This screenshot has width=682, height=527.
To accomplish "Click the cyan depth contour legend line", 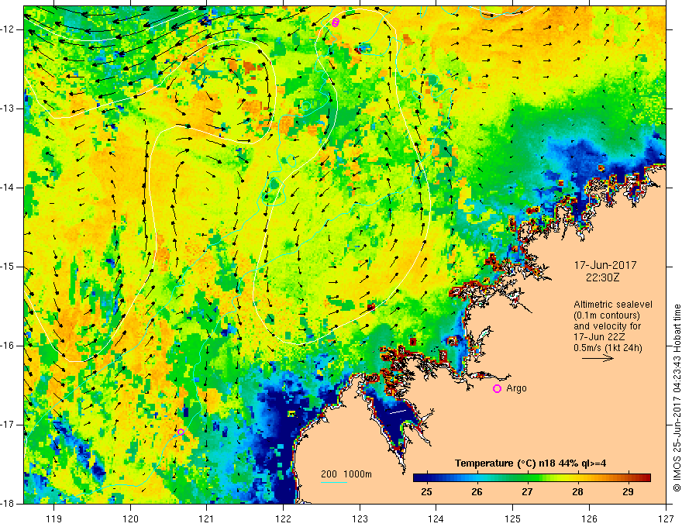I will [334, 483].
